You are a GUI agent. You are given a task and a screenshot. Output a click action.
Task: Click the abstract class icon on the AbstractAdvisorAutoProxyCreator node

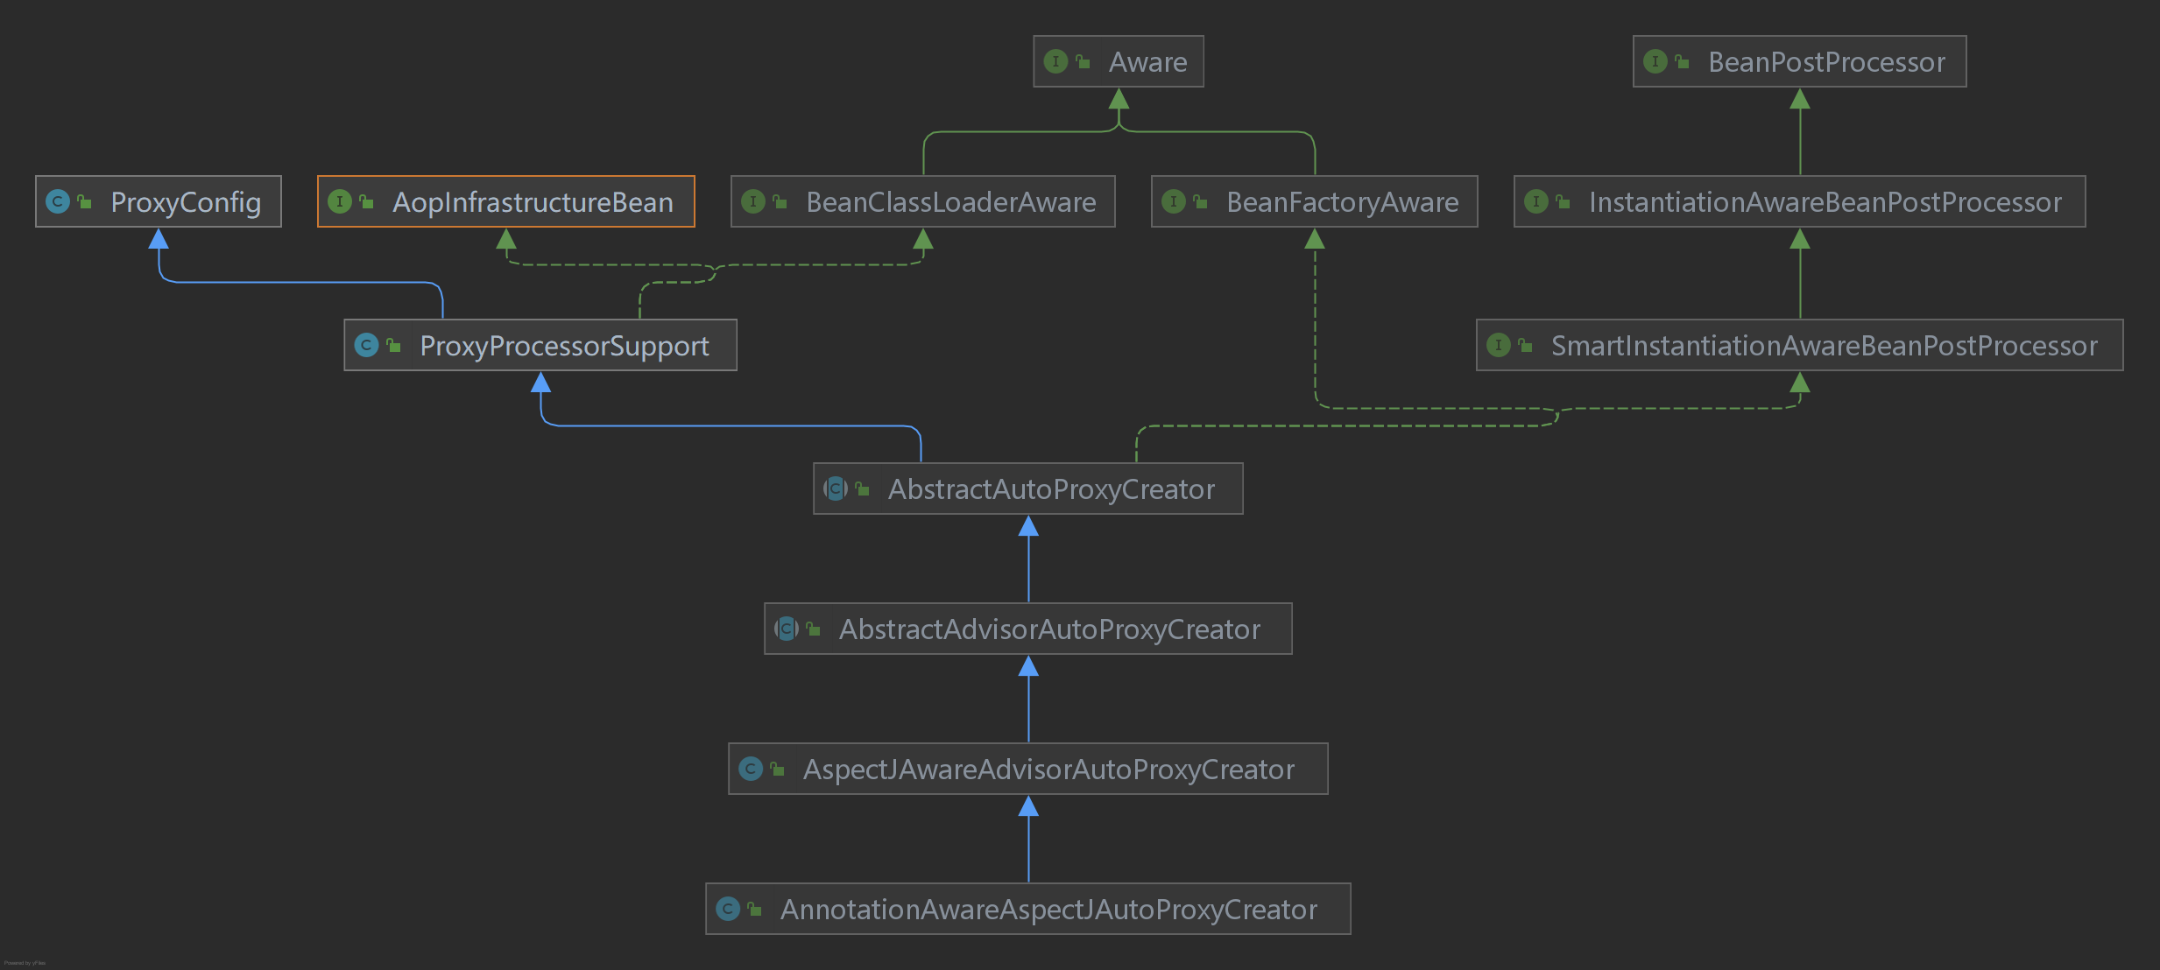click(787, 629)
